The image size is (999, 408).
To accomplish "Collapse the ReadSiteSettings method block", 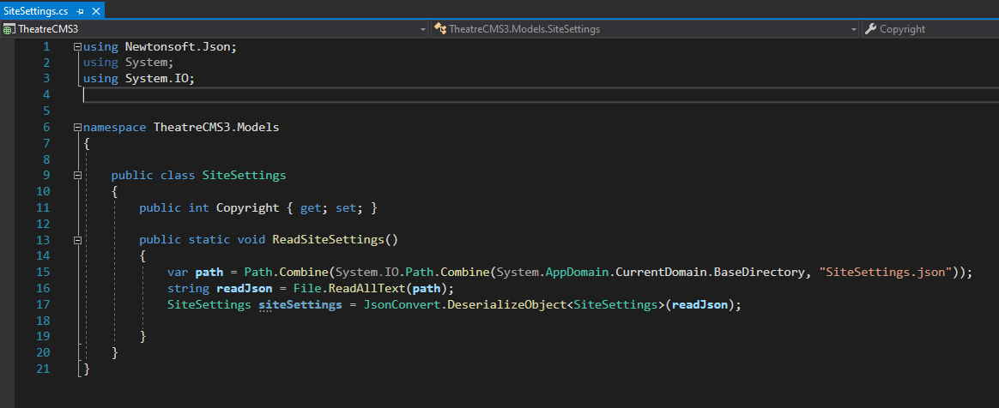I will click(x=78, y=240).
